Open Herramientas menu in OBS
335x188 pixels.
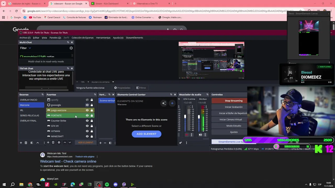pos(103,38)
